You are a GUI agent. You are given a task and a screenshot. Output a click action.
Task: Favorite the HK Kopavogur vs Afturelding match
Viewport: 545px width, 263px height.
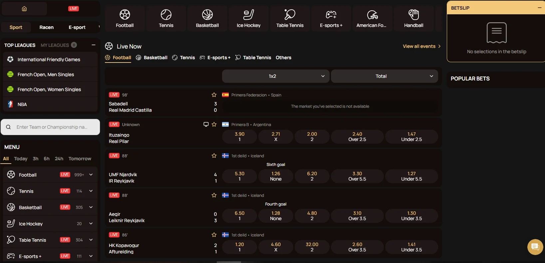214,235
